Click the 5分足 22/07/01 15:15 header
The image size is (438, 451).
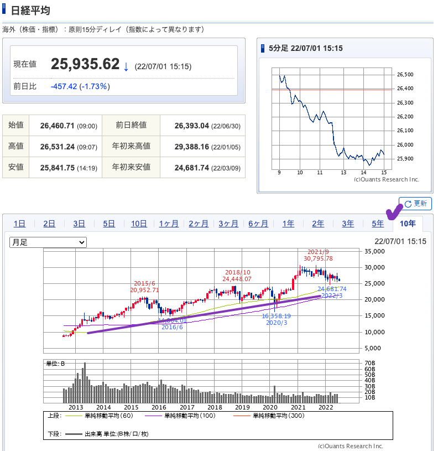pyautogui.click(x=305, y=48)
